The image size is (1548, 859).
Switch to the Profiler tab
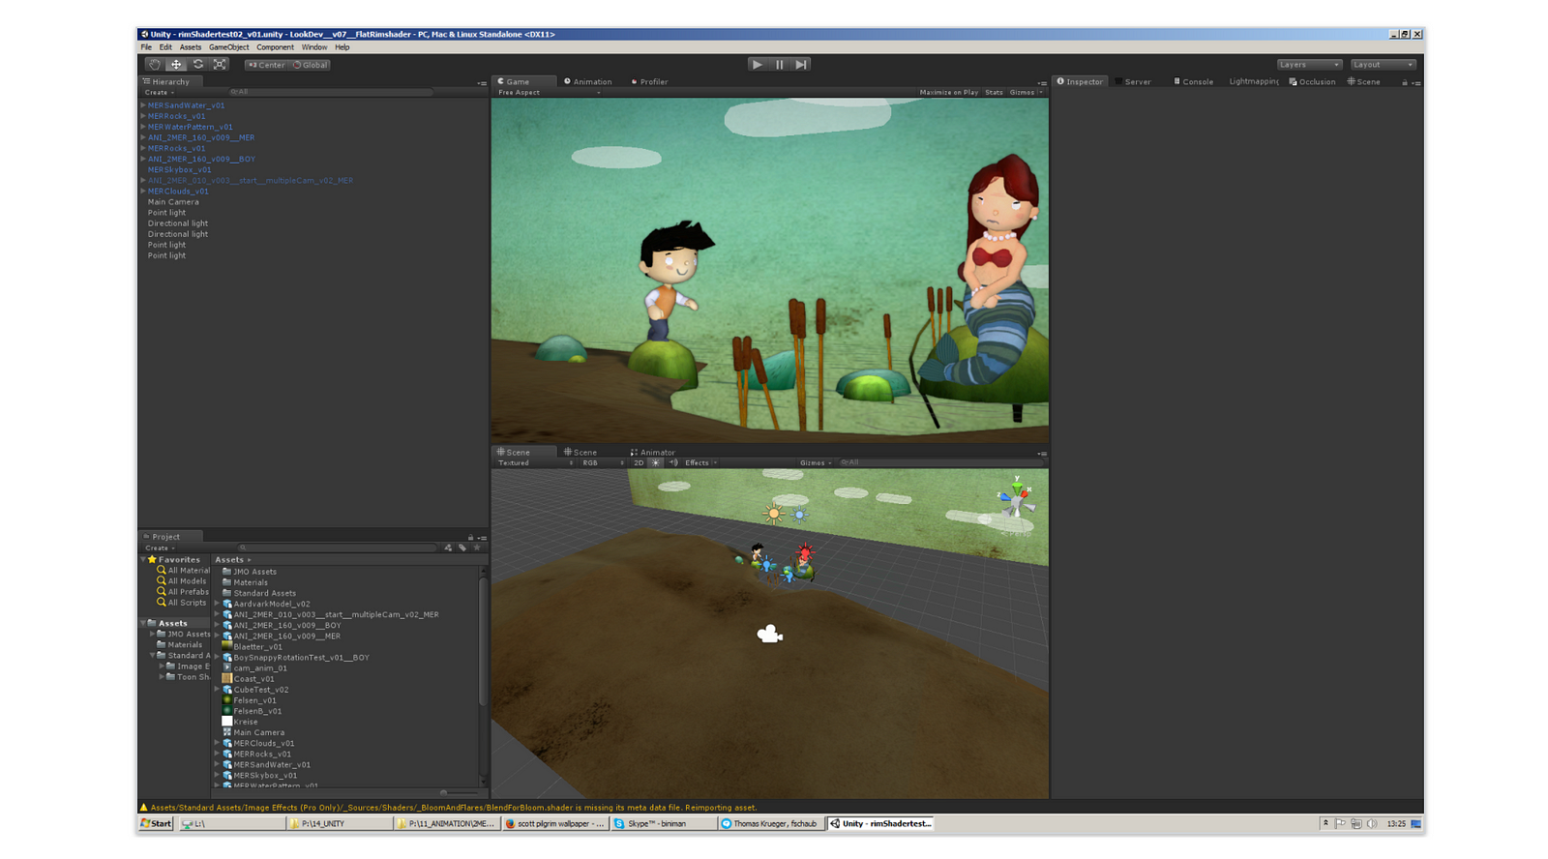[650, 82]
